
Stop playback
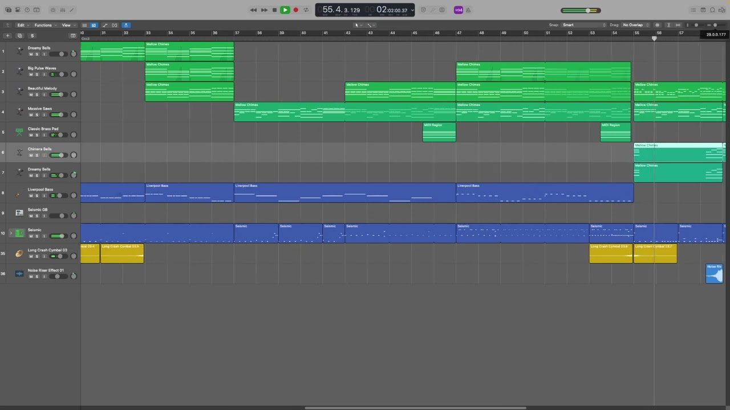coord(274,10)
